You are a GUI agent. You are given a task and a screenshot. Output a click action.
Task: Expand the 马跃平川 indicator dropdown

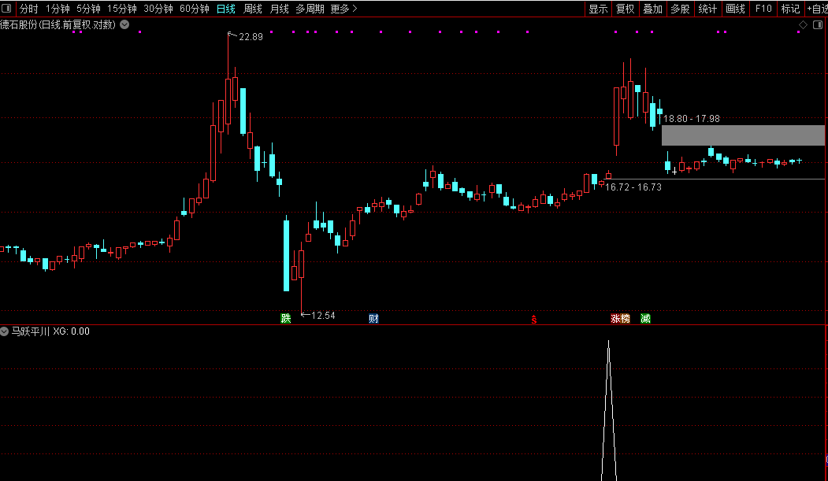[x=4, y=331]
